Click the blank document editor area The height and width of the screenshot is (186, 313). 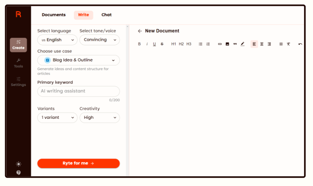coord(217,112)
